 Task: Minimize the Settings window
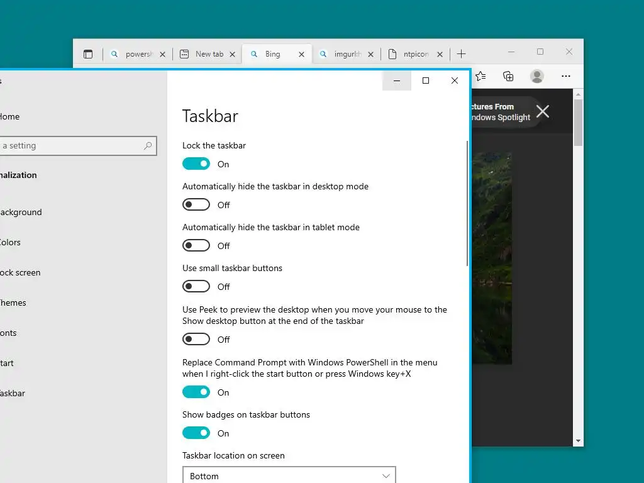[397, 80]
